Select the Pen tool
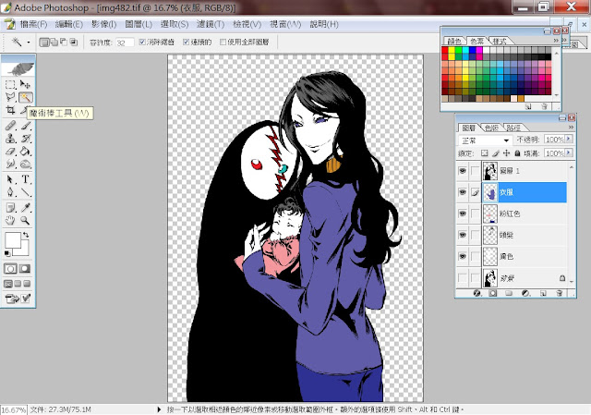The height and width of the screenshot is (415, 591). pyautogui.click(x=10, y=192)
